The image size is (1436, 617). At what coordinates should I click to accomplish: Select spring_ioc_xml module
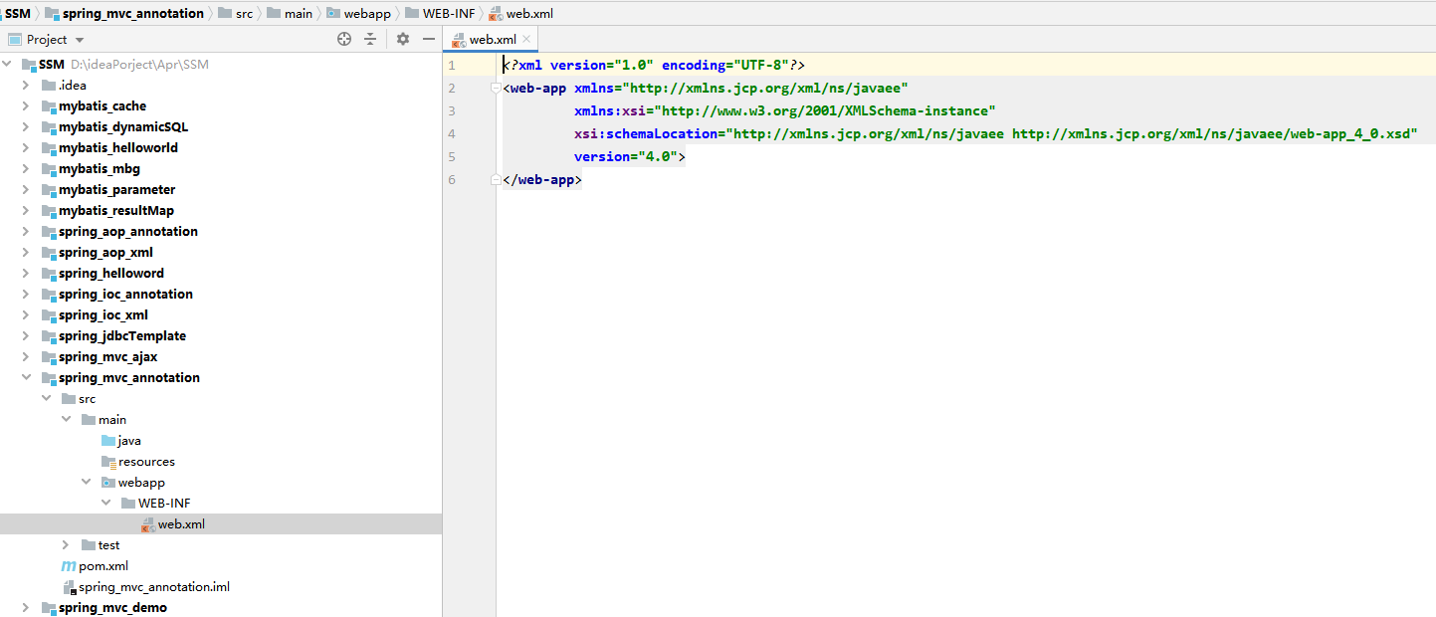(x=103, y=314)
